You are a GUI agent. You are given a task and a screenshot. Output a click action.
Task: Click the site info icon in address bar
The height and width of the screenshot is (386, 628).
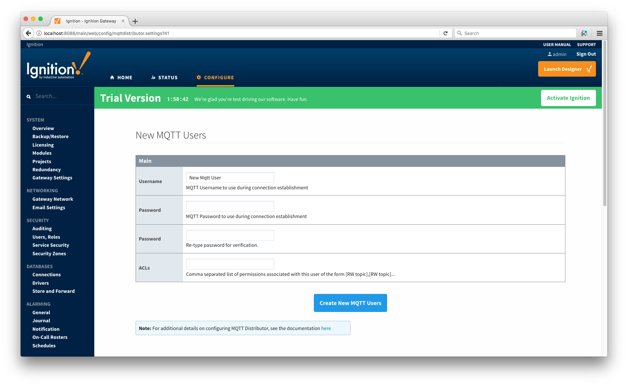[39, 33]
